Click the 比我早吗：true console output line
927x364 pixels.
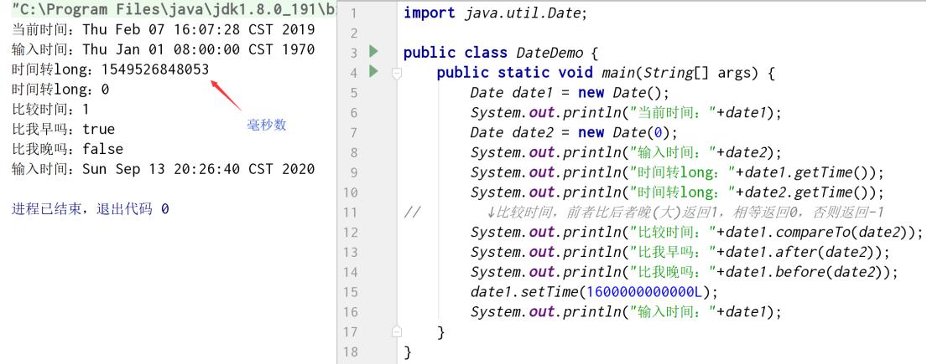tap(64, 129)
